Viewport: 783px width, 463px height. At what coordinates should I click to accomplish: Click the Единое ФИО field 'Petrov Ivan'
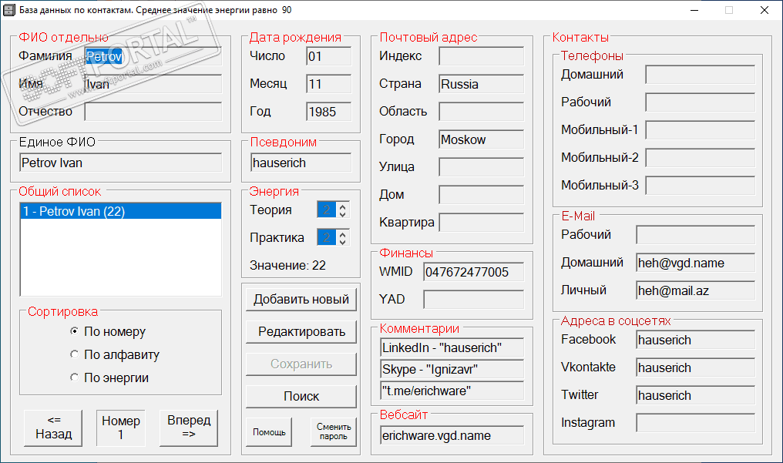coord(120,163)
